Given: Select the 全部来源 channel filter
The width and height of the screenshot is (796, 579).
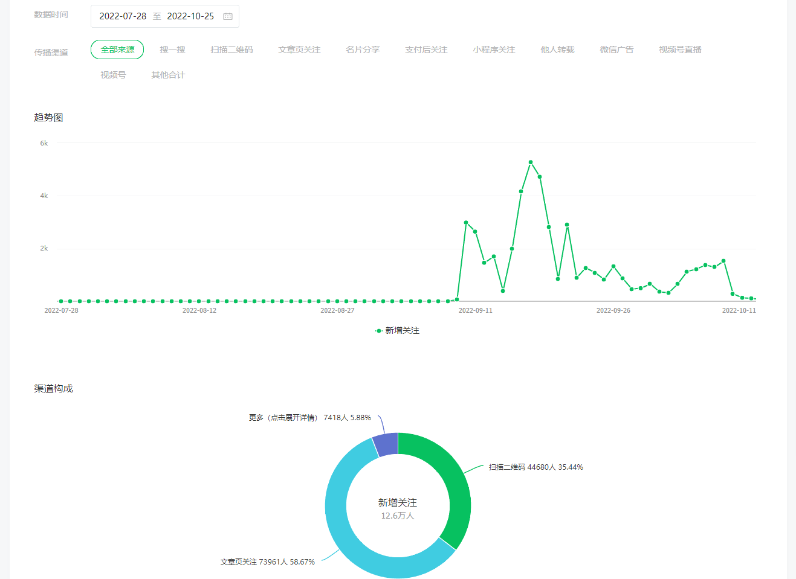Looking at the screenshot, I should click(117, 50).
